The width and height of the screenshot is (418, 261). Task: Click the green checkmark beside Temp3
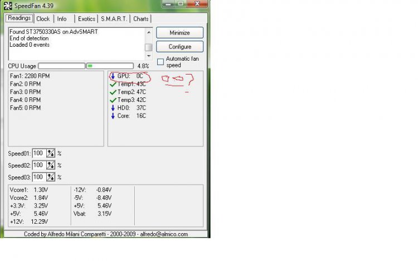[113, 100]
